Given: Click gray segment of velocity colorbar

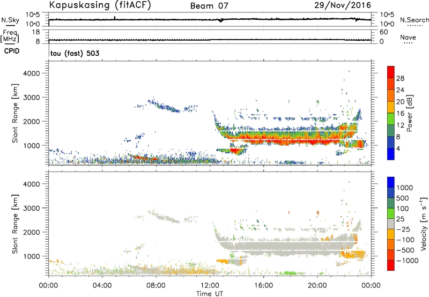Looking at the screenshot, I should coord(391,224).
